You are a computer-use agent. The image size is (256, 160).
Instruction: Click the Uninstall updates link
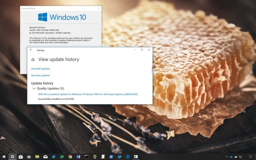(40, 69)
